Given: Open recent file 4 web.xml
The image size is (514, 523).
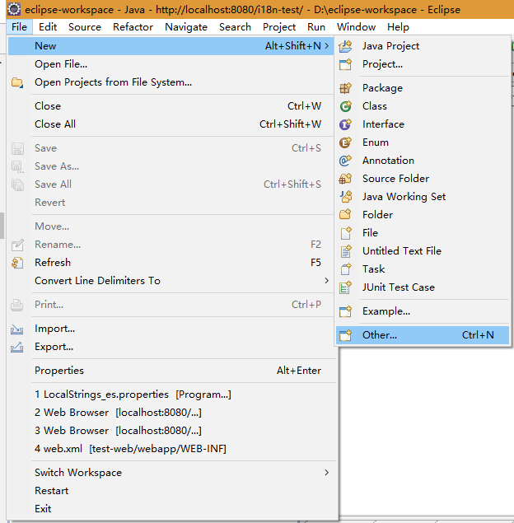Looking at the screenshot, I should 171,449.
